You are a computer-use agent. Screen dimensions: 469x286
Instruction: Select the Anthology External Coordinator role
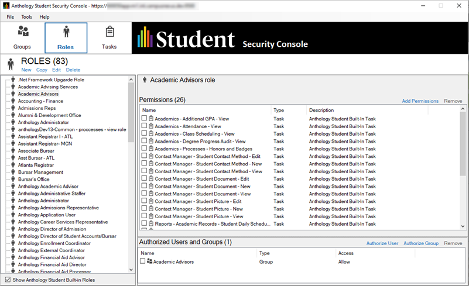tap(51, 250)
